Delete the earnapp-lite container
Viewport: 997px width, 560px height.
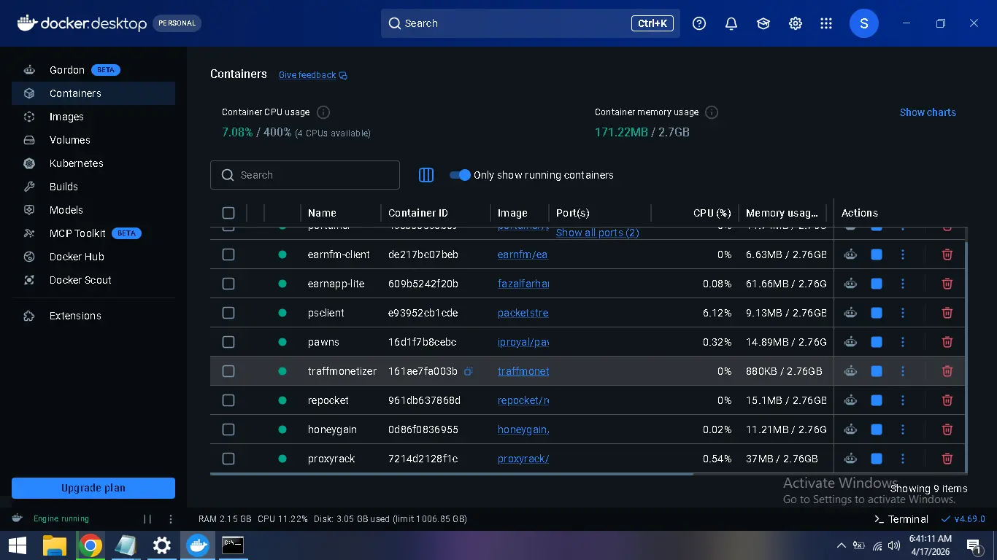pos(947,284)
